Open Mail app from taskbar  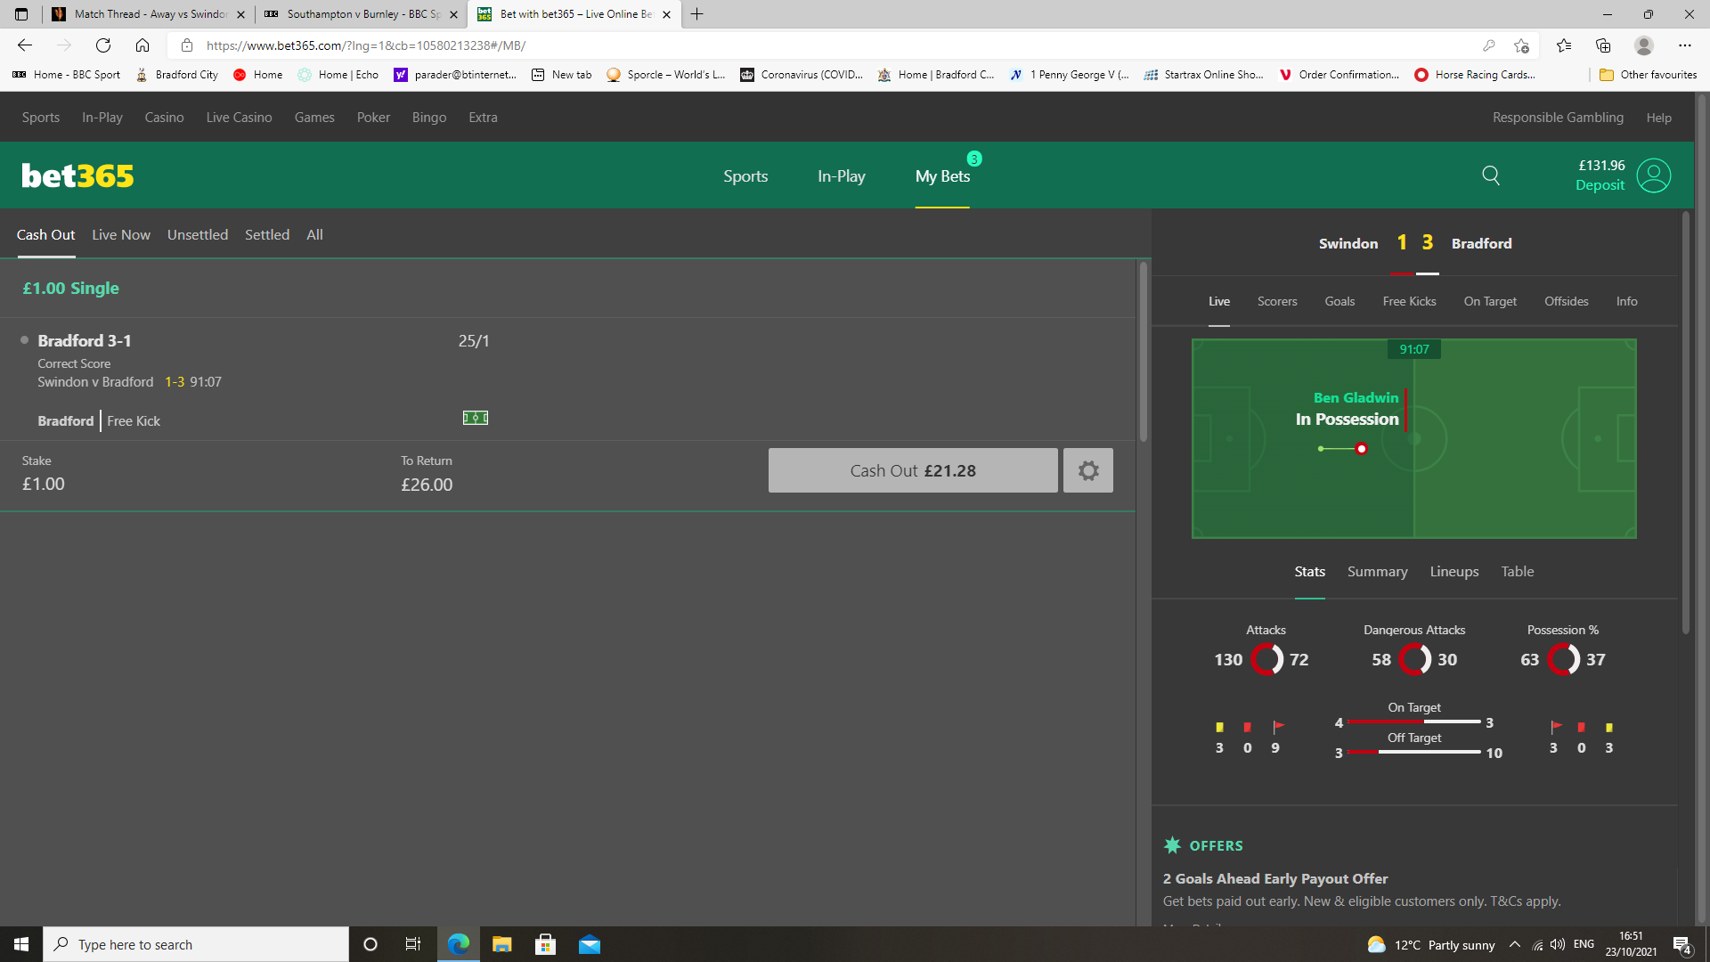pos(590,944)
